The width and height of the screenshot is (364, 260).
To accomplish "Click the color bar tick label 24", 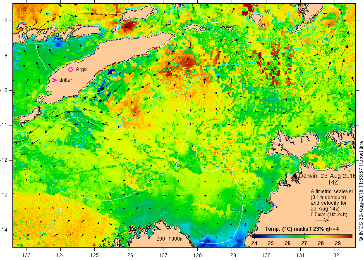I will pyautogui.click(x=254, y=243).
